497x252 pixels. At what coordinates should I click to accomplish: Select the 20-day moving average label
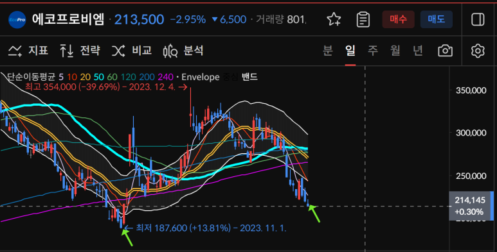pos(86,77)
